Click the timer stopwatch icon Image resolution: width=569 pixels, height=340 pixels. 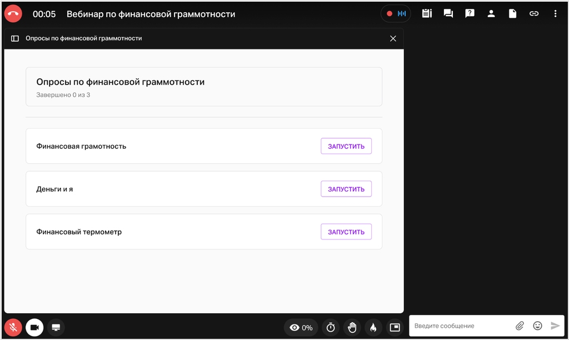(331, 328)
